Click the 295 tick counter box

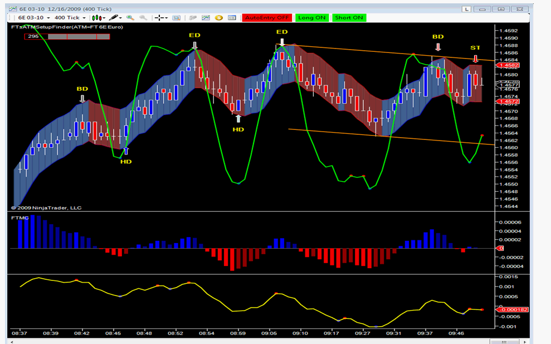[x=36, y=36]
